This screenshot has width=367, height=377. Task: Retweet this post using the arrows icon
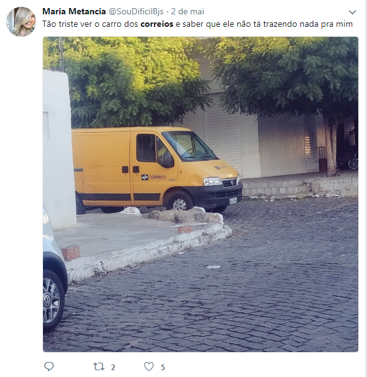click(99, 366)
